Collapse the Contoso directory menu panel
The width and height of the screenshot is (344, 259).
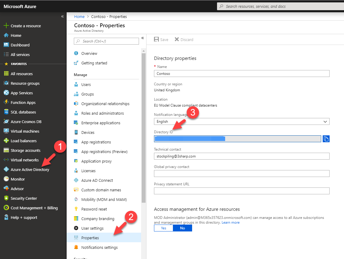(143, 38)
